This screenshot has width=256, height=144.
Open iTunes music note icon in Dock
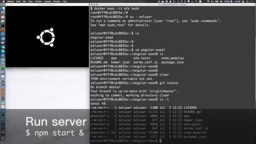click(3, 107)
